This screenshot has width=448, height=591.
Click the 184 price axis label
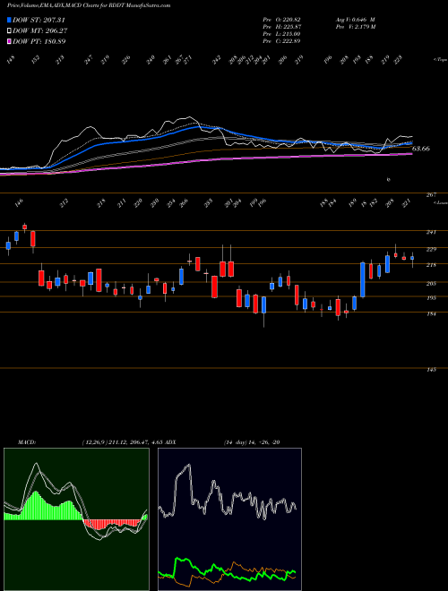coord(431,313)
